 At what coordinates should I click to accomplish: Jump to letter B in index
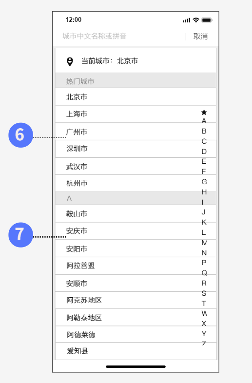204,131
